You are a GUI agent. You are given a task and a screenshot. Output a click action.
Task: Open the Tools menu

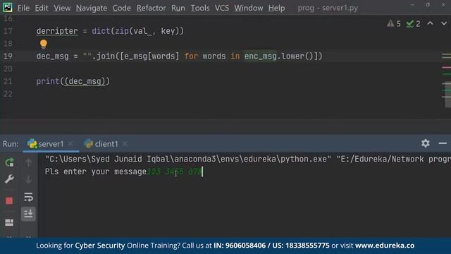click(x=200, y=8)
